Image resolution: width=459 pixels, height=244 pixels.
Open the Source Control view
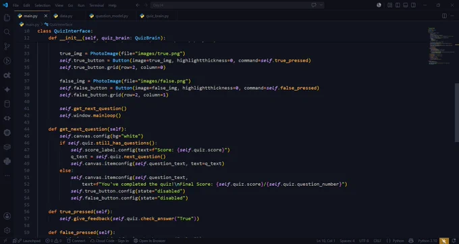coord(7,47)
